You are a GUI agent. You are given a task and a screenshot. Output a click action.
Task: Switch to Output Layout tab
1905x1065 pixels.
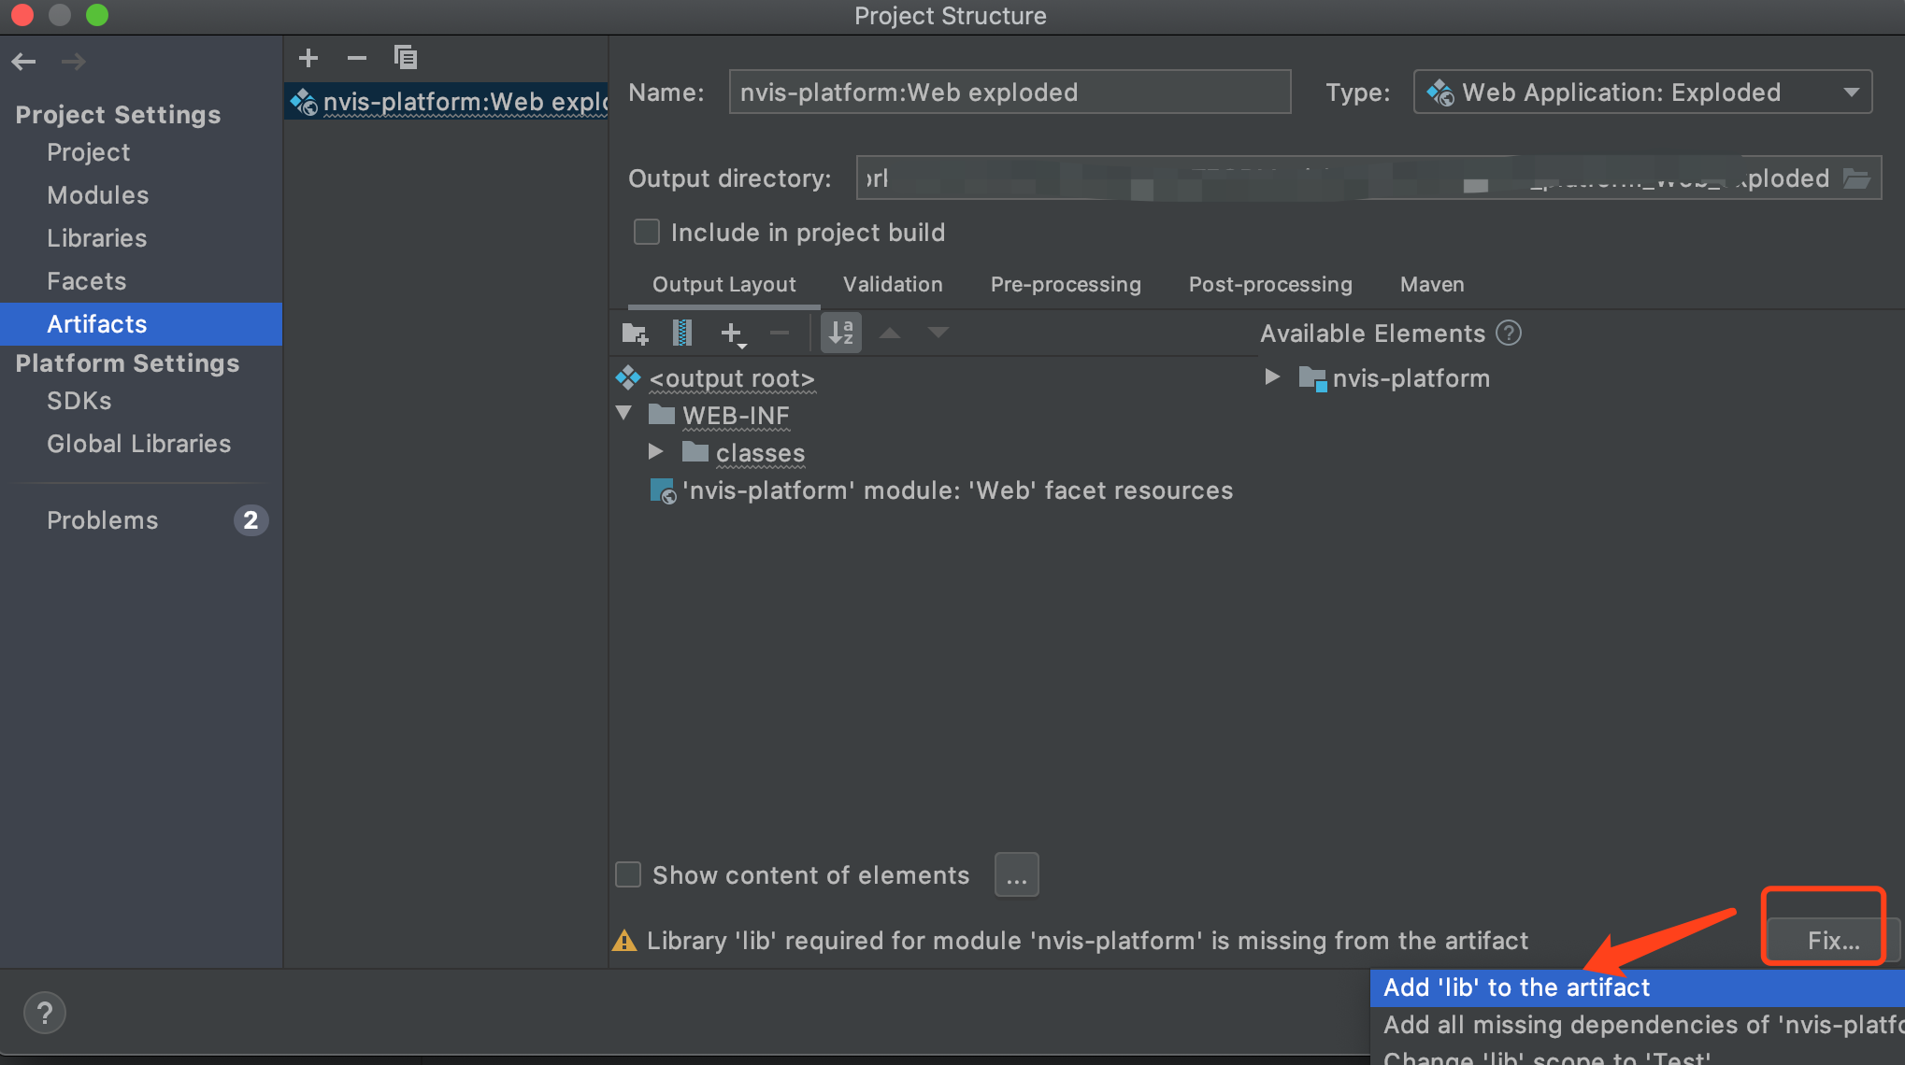click(x=724, y=284)
